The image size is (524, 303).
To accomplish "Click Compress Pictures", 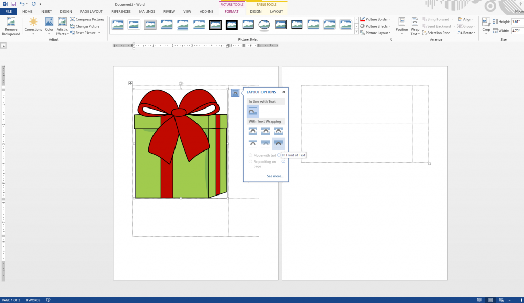I will pyautogui.click(x=87, y=19).
